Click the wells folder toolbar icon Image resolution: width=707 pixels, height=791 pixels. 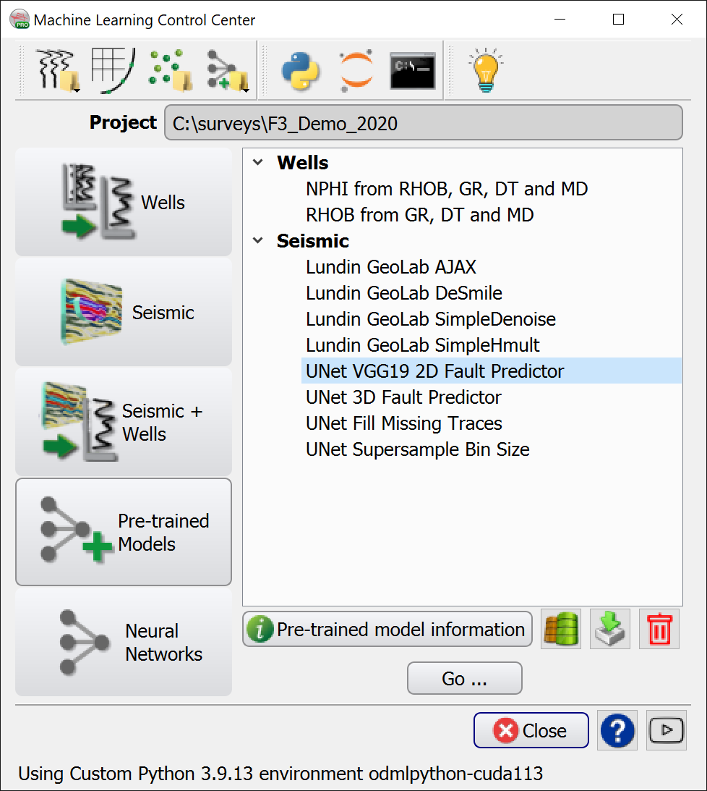[x=58, y=71]
